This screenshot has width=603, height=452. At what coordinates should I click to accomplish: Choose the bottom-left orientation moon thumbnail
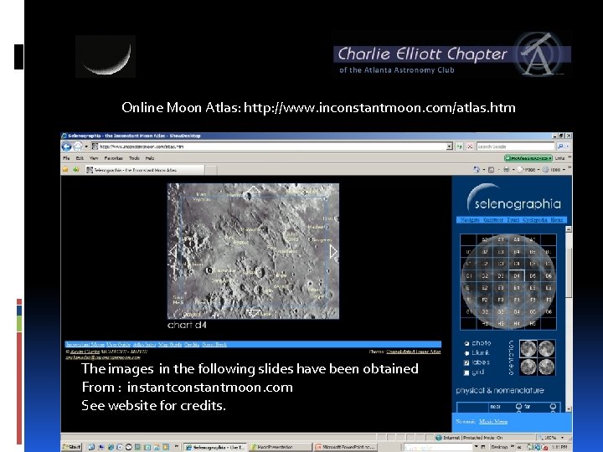tap(528, 367)
